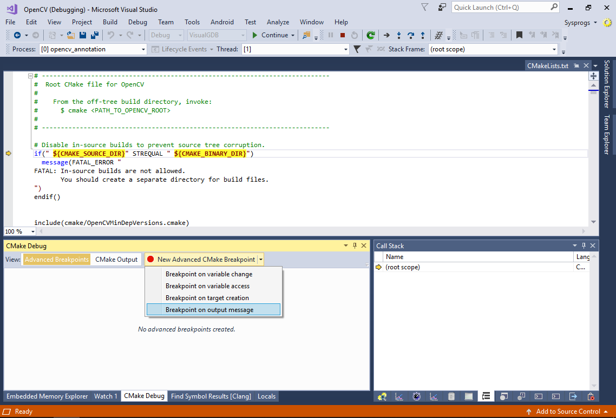Open the Sysprogs account dropdown

point(581,22)
